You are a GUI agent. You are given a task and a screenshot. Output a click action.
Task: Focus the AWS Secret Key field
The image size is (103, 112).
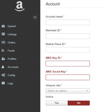68,77
